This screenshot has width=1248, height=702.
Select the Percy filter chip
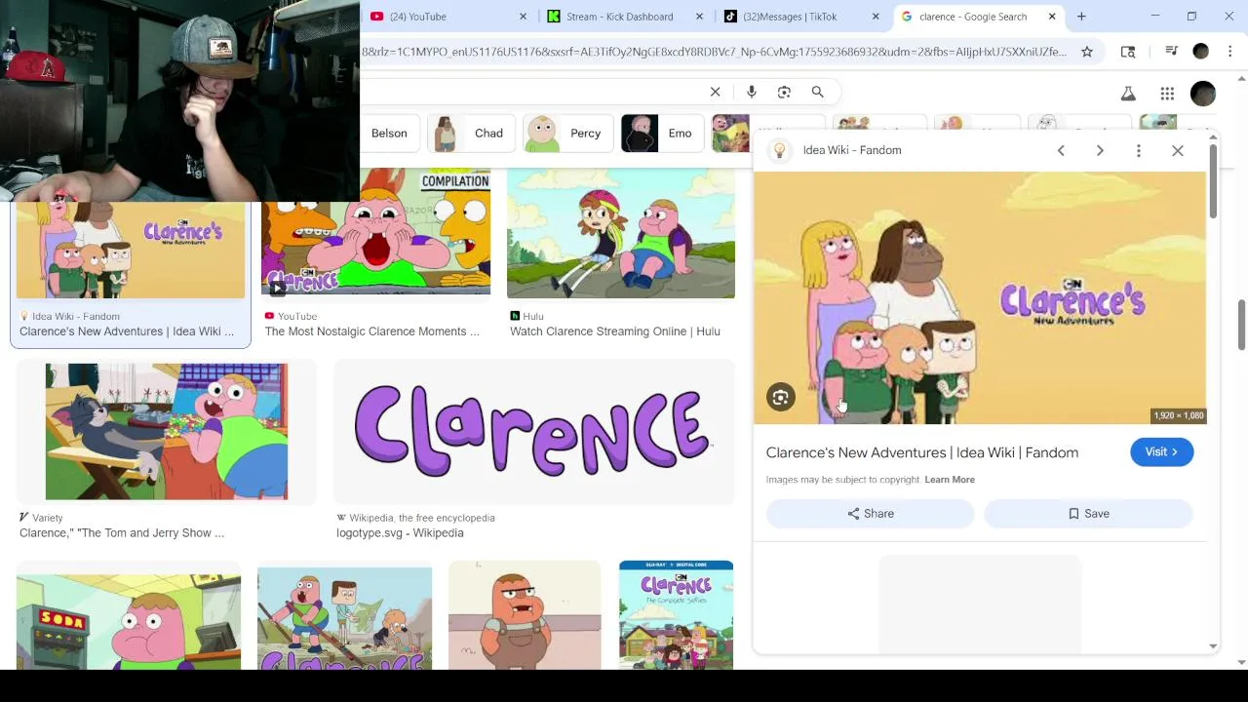point(567,134)
